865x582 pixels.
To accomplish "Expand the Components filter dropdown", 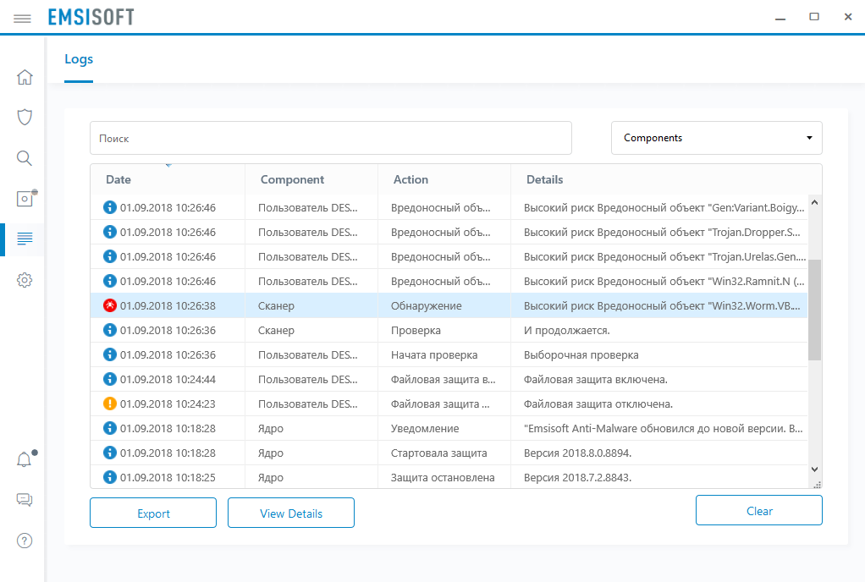I will [716, 138].
